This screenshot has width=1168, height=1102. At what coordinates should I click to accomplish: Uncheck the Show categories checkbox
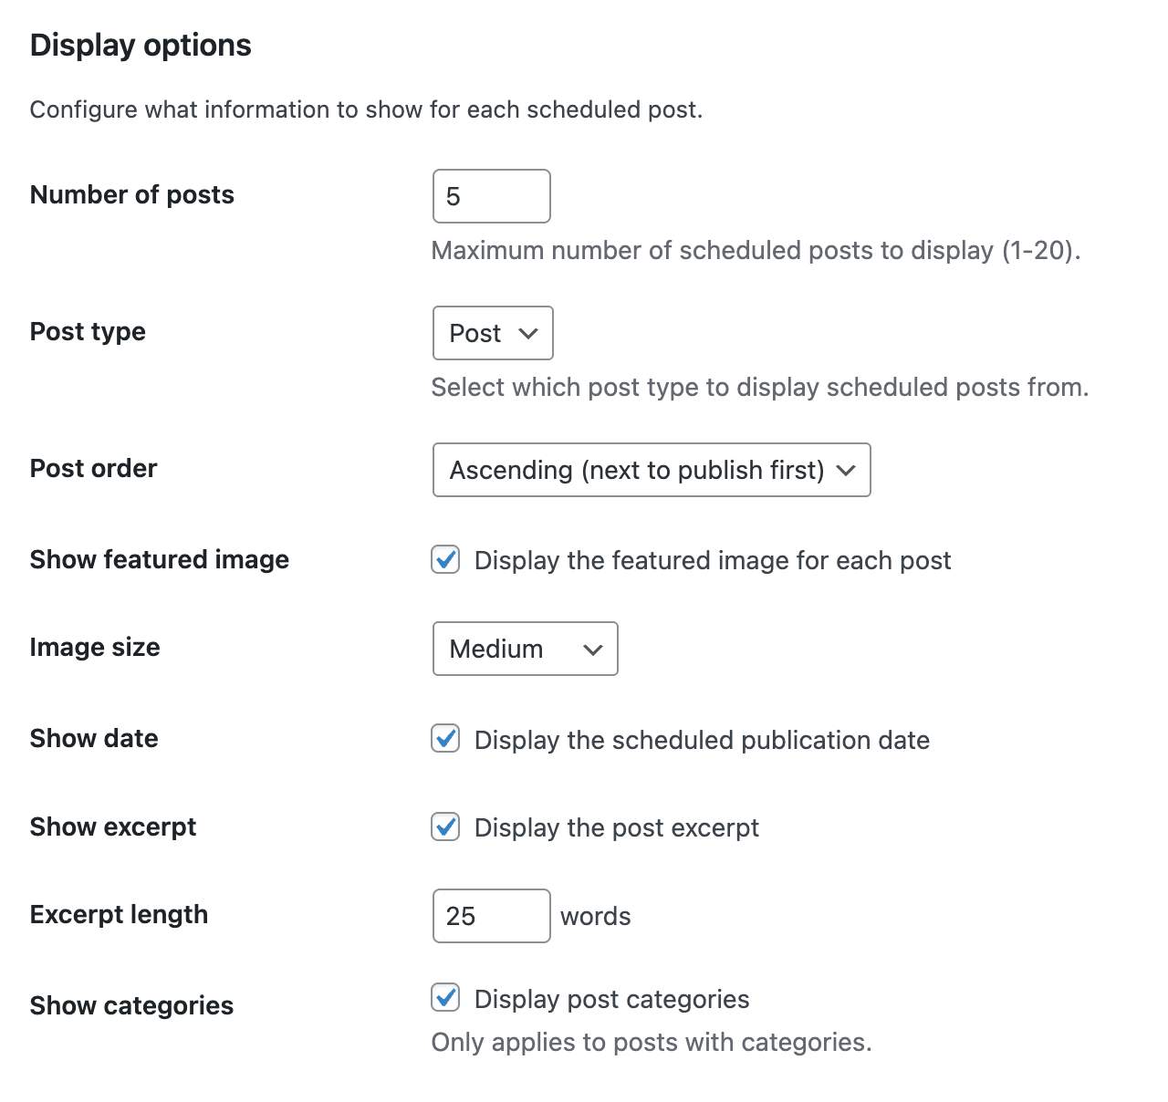[x=445, y=998]
